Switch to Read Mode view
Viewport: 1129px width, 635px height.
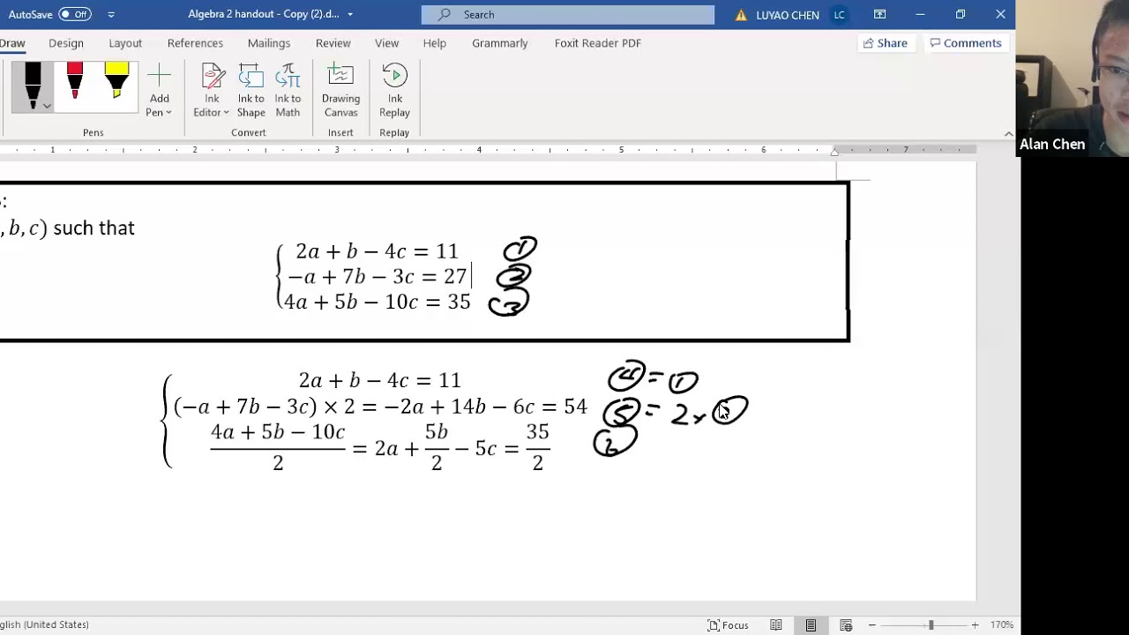tap(776, 625)
